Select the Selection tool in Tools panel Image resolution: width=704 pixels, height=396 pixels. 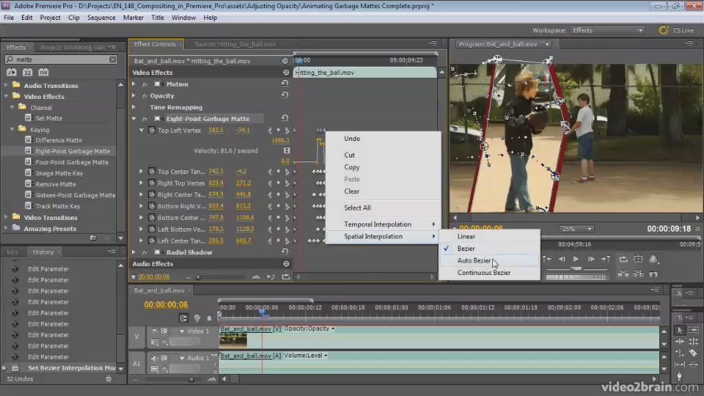[680, 331]
